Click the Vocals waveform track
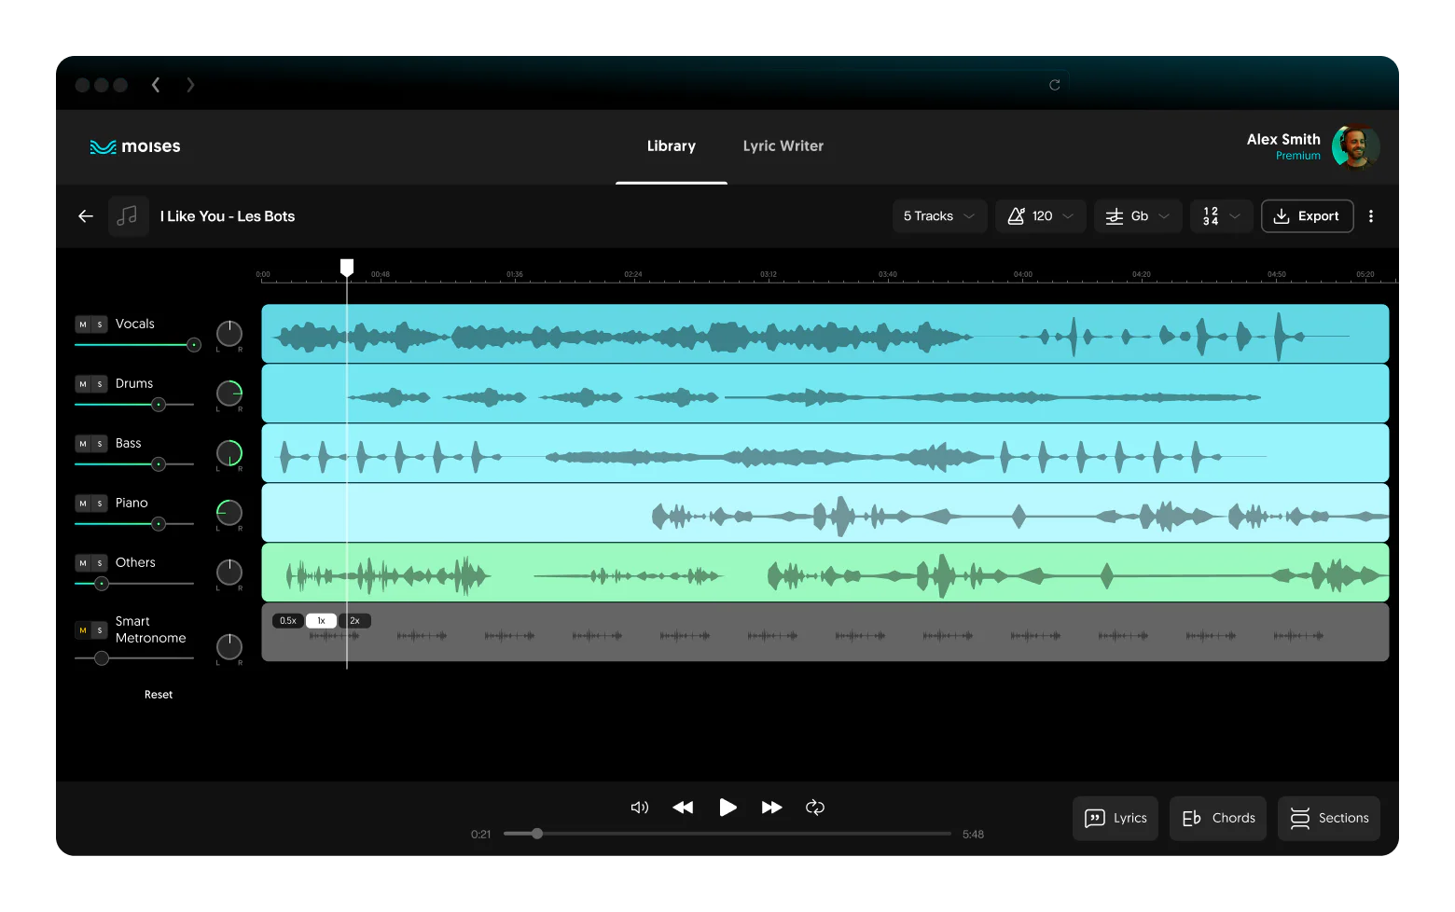The width and height of the screenshot is (1455, 912). pos(824,334)
